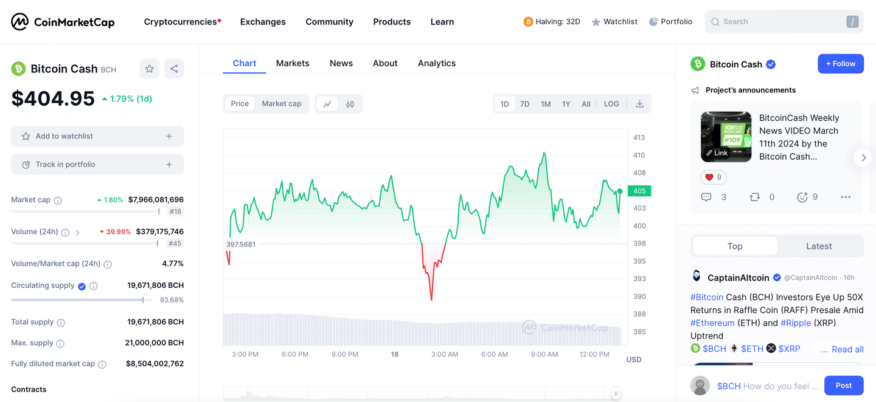Click the share icon next to Bitcoin Cash
The width and height of the screenshot is (876, 402).
coord(174,68)
